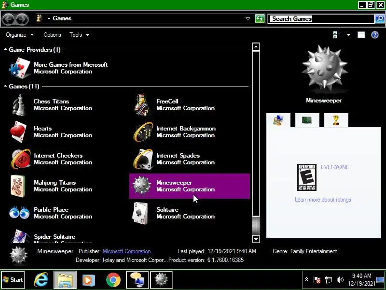Click the network tray icon
386x290 pixels.
pos(329,280)
